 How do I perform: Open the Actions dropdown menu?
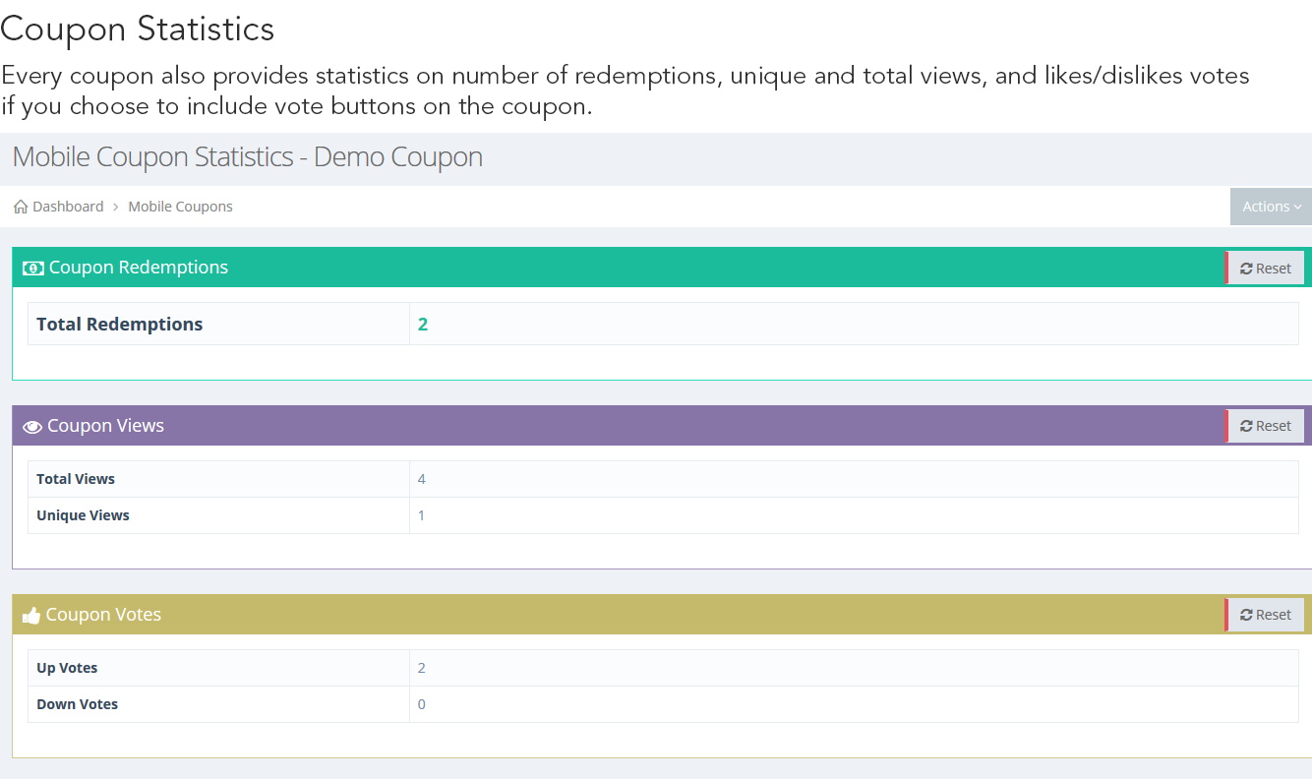(x=1271, y=207)
